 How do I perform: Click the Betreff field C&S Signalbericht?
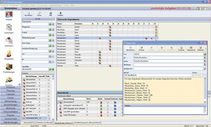(x=158, y=75)
